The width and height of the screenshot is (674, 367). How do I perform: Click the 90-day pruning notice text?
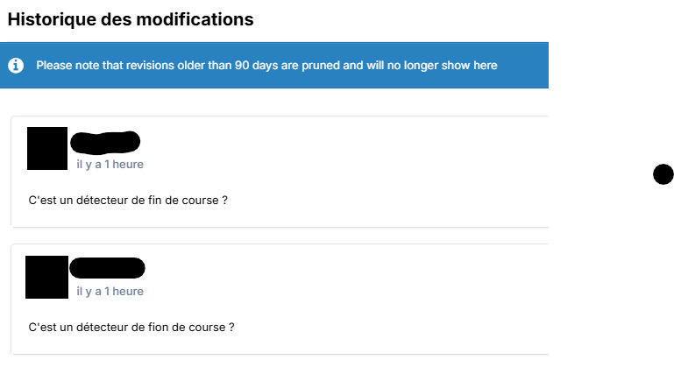click(x=266, y=66)
